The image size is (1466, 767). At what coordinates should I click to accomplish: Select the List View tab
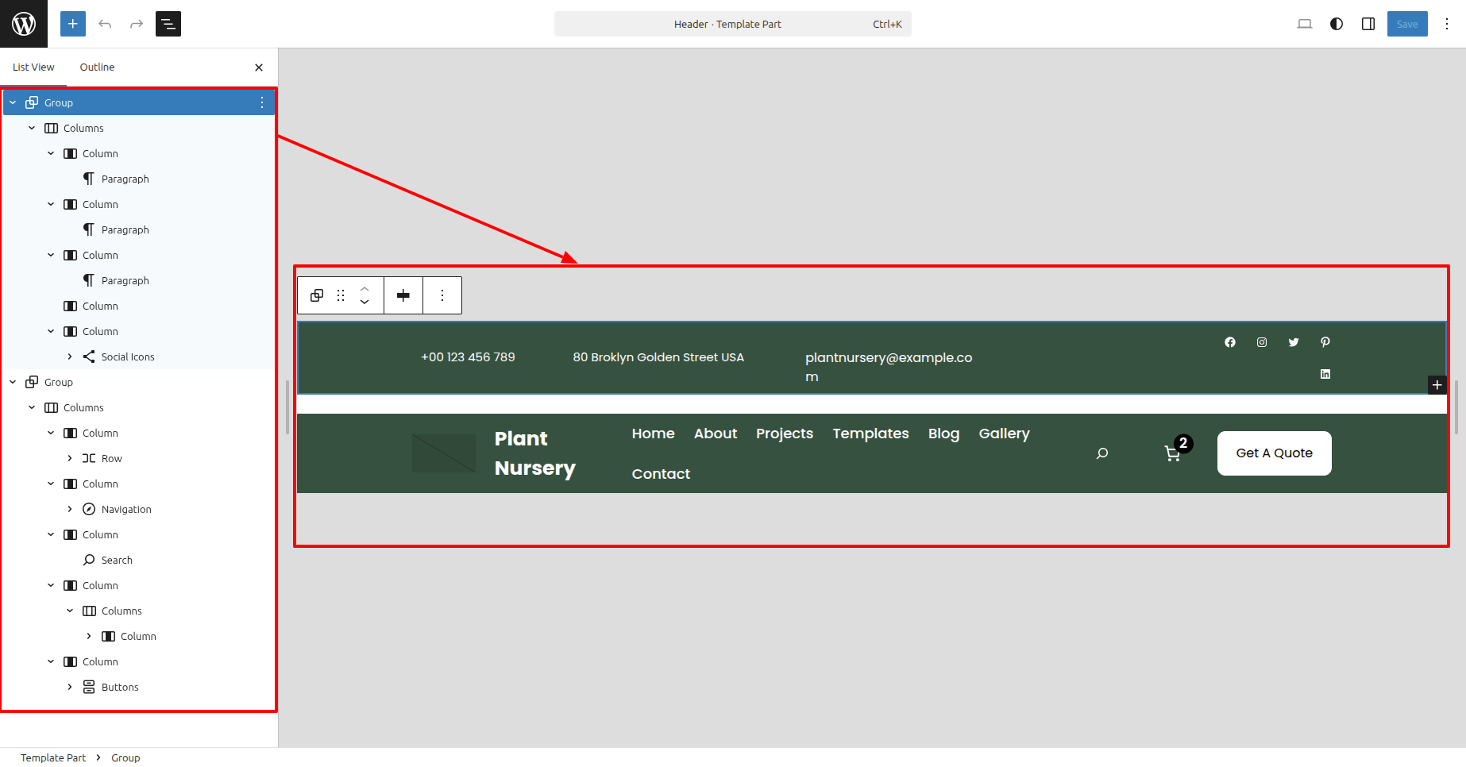coord(33,67)
